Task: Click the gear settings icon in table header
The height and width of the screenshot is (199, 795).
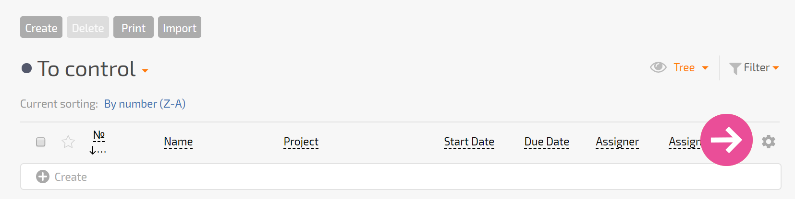Action: [x=769, y=142]
